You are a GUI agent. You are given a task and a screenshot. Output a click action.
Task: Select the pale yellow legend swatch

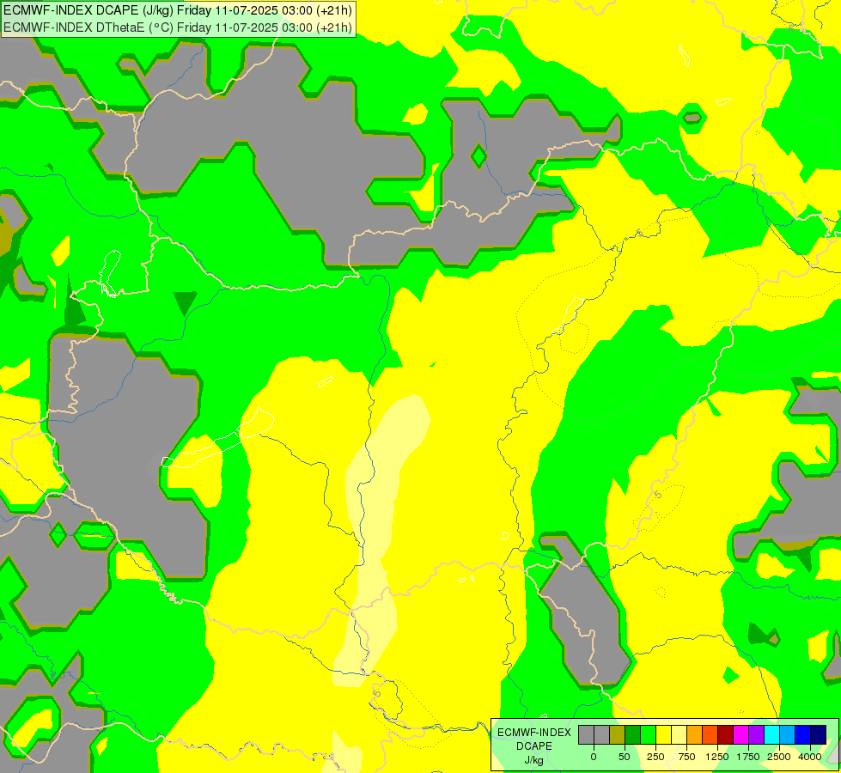(679, 735)
